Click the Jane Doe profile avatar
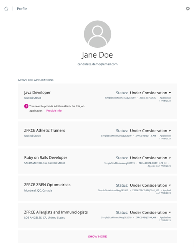Image resolution: width=196 pixels, height=247 pixels. [97, 34]
